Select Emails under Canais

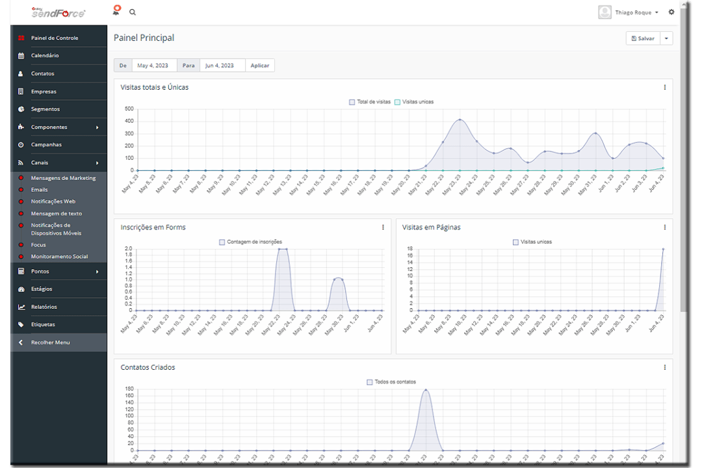(40, 190)
